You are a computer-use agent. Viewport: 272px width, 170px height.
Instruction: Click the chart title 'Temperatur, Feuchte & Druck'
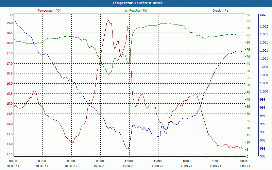tap(137, 3)
